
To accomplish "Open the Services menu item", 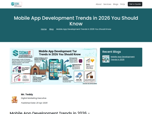I will pos(107,4).
